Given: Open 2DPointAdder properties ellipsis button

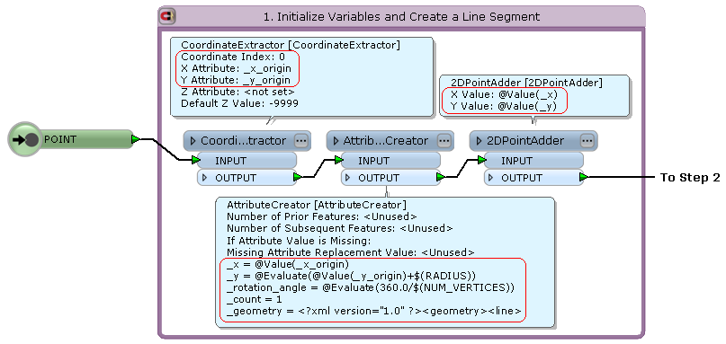Looking at the screenshot, I should click(x=587, y=141).
